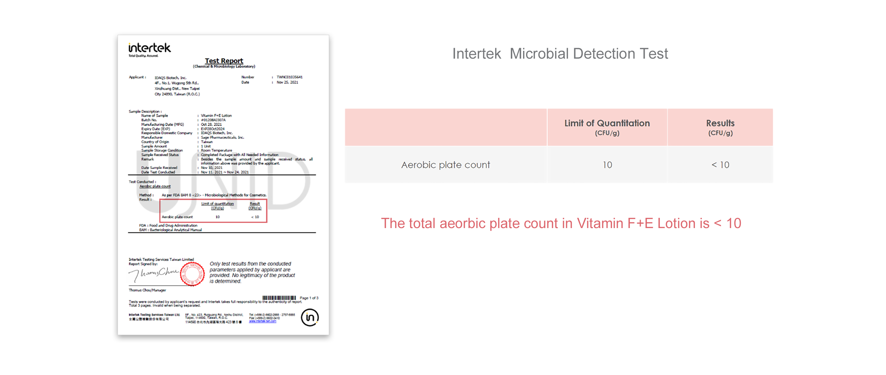This screenshot has height=375, width=886.
Task: Click the Thomas Chou signature
Action: coord(153,274)
